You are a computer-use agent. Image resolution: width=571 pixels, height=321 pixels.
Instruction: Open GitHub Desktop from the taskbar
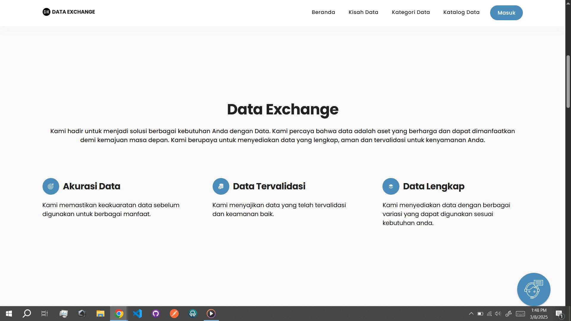156,314
